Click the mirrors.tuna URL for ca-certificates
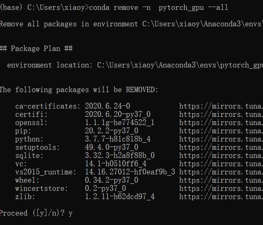 (x=221, y=106)
